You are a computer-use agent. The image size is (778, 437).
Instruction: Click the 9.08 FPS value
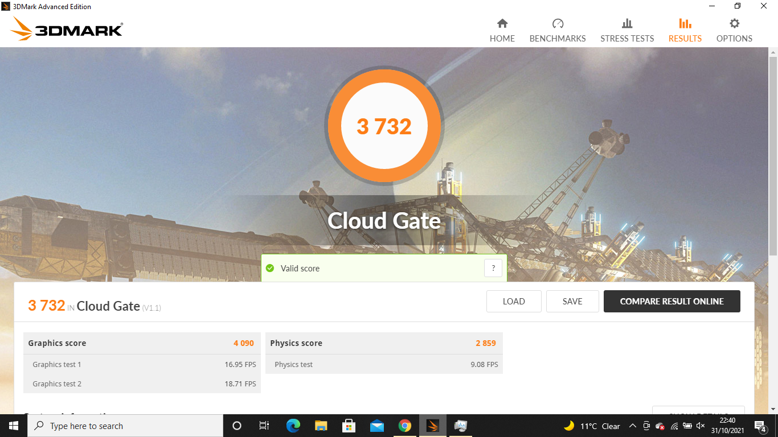484,364
